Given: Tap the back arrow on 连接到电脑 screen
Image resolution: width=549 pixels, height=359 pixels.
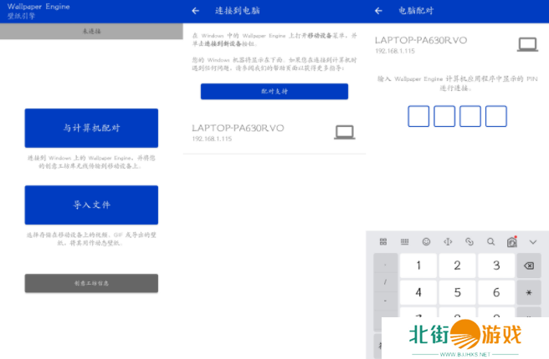Looking at the screenshot, I should pos(196,11).
